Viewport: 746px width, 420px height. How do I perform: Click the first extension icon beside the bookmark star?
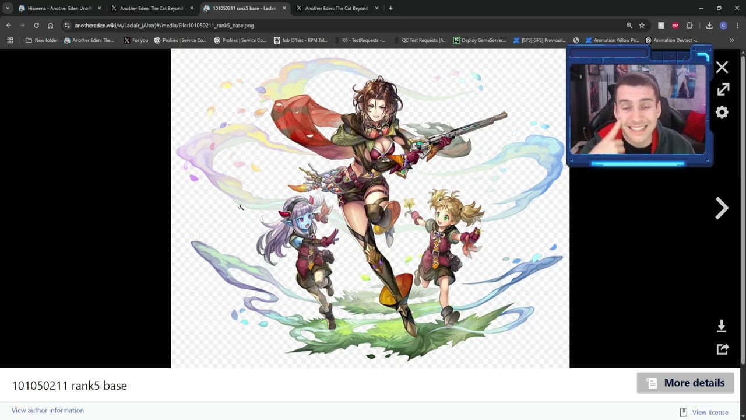coord(661,26)
